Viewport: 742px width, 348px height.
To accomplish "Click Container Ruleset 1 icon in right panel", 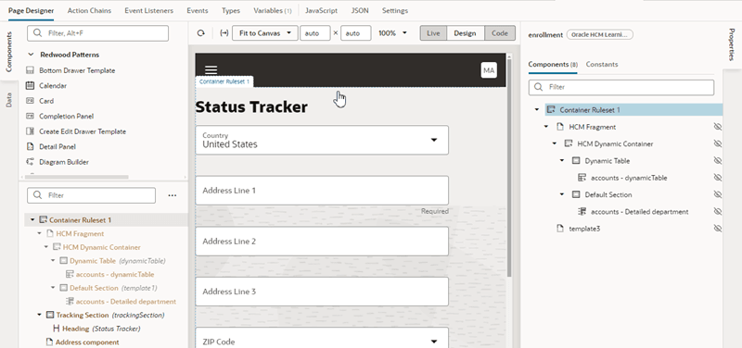I will click(x=550, y=109).
